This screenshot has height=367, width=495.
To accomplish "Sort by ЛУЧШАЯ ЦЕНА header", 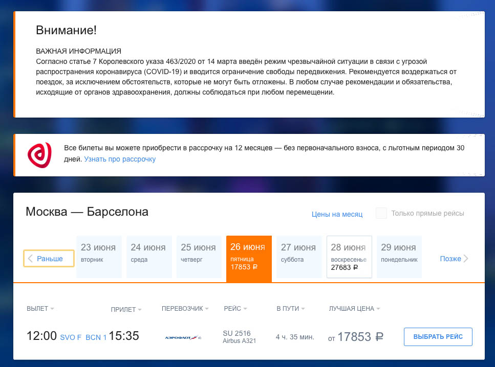I will (354, 309).
